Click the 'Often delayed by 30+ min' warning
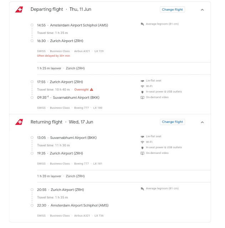This screenshot has width=225, height=228. click(53, 56)
